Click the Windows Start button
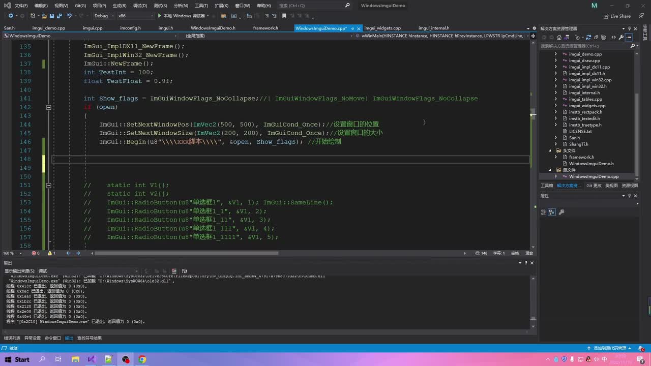Image resolution: width=651 pixels, height=366 pixels. pos(17,359)
